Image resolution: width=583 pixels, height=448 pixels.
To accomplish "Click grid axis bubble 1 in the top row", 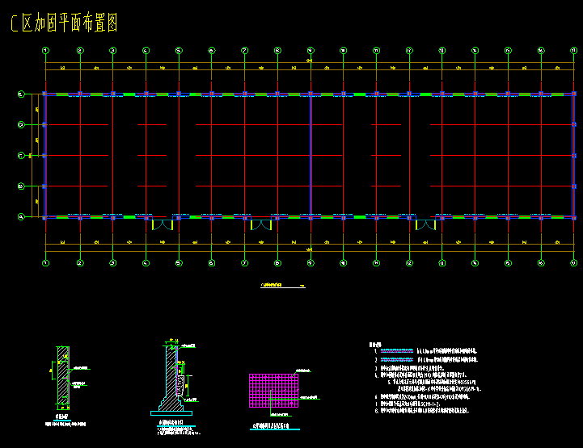I will tap(46, 51).
